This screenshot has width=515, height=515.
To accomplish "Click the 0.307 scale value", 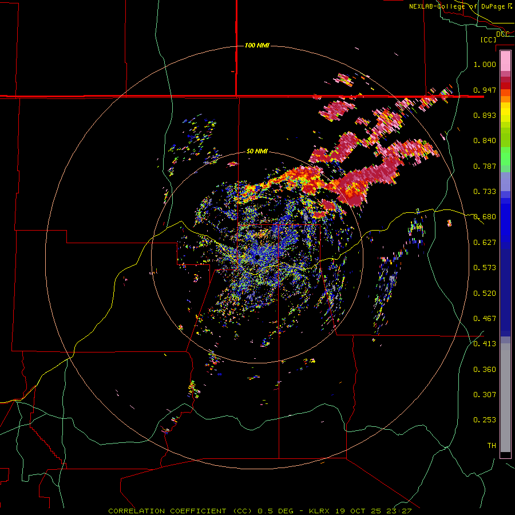I will tap(485, 394).
